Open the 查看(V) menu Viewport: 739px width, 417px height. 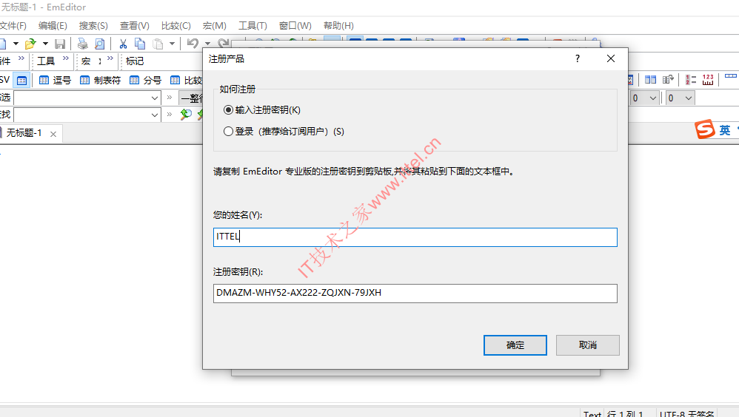tap(134, 26)
